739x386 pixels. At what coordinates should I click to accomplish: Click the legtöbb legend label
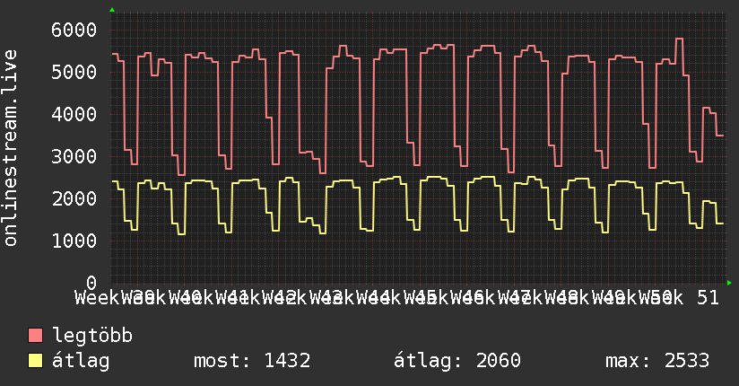click(x=92, y=336)
